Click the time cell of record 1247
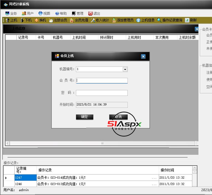The width and height of the screenshot is (212, 195). (x=175, y=178)
